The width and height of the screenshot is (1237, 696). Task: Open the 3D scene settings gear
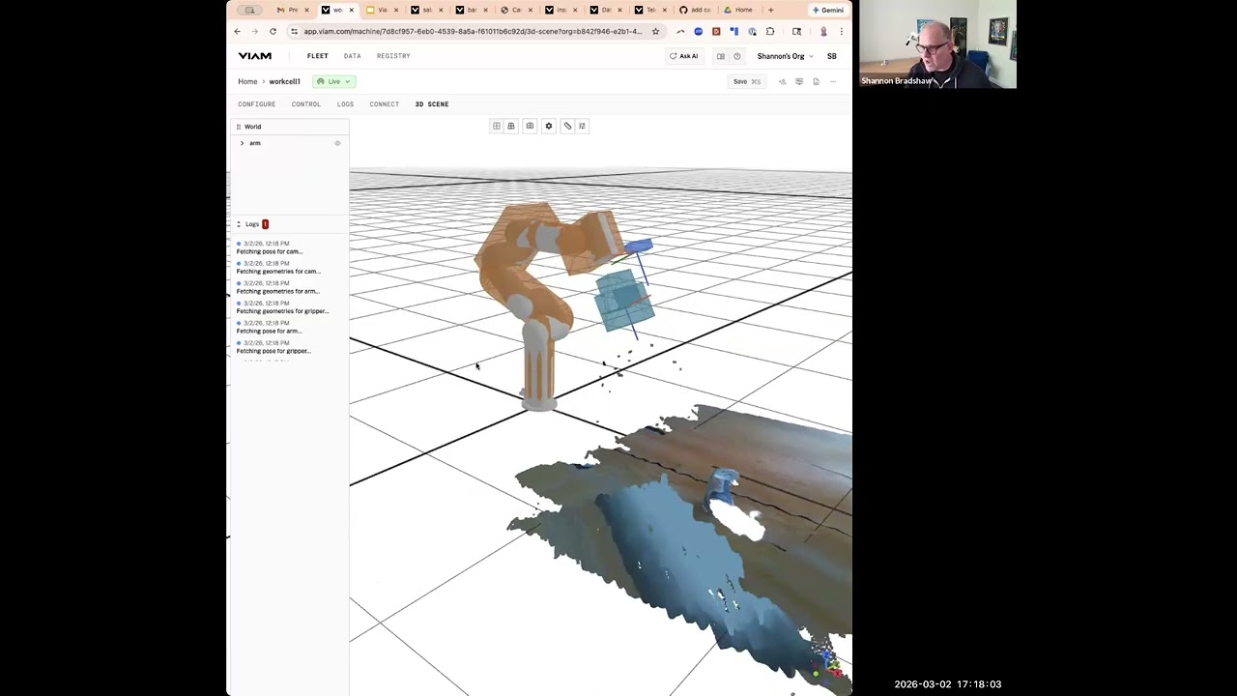point(549,126)
